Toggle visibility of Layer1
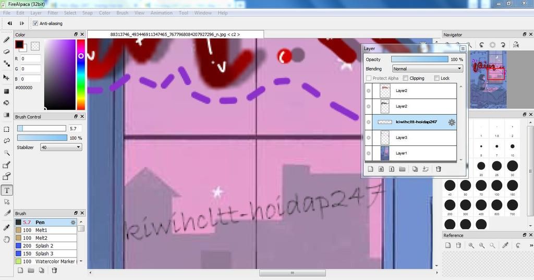This screenshot has height=280, width=534. [x=369, y=153]
